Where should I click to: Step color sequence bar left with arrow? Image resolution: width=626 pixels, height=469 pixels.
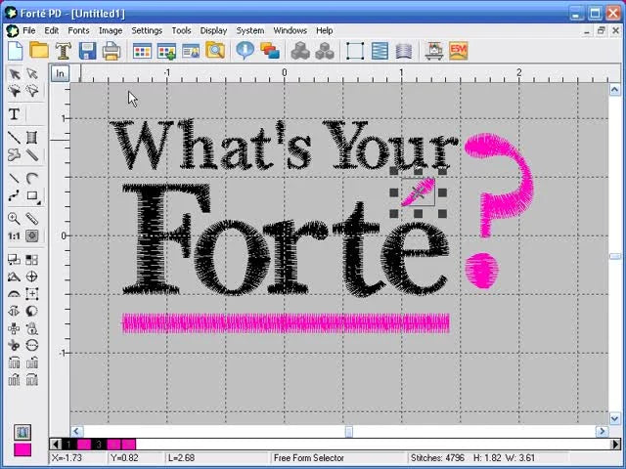pyautogui.click(x=56, y=445)
